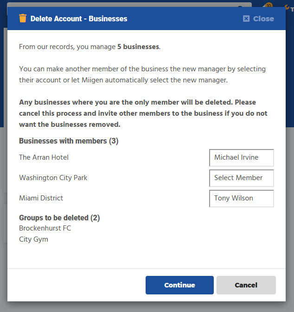The height and width of the screenshot is (312, 294).
Task: Select the Washington City Park label
Action: click(x=53, y=178)
